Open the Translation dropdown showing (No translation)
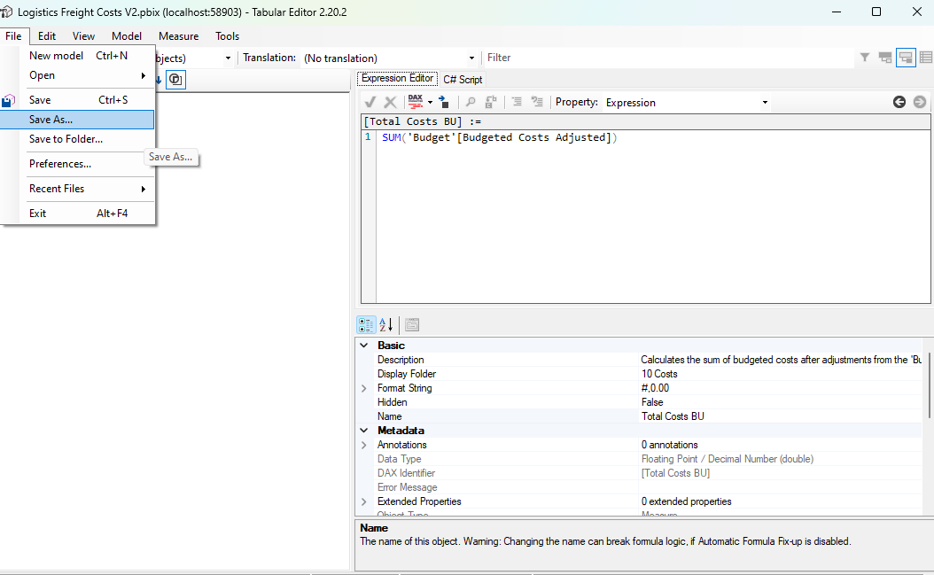 [x=390, y=57]
